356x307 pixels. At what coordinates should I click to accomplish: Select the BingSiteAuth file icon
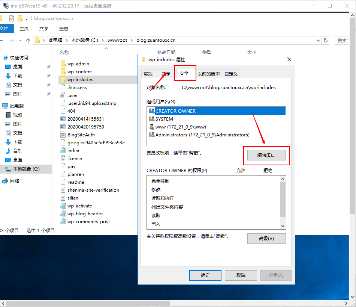(63, 135)
